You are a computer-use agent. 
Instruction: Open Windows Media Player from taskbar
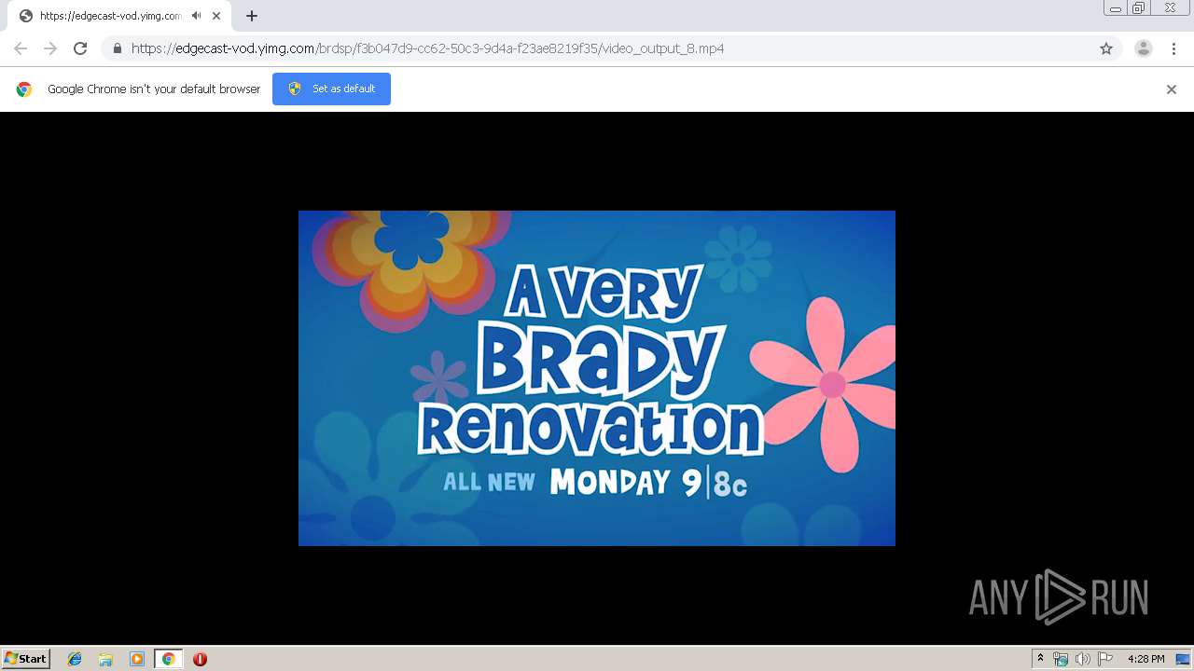pyautogui.click(x=137, y=659)
